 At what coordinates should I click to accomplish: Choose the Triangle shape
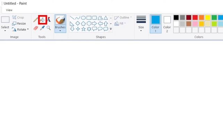pyautogui.click(x=106, y=18)
